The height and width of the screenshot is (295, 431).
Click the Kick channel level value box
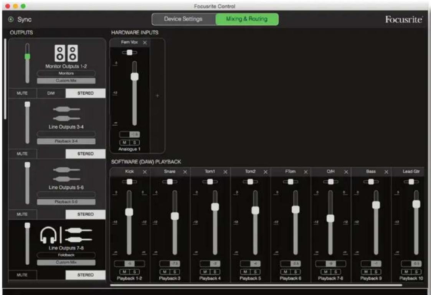point(129,264)
